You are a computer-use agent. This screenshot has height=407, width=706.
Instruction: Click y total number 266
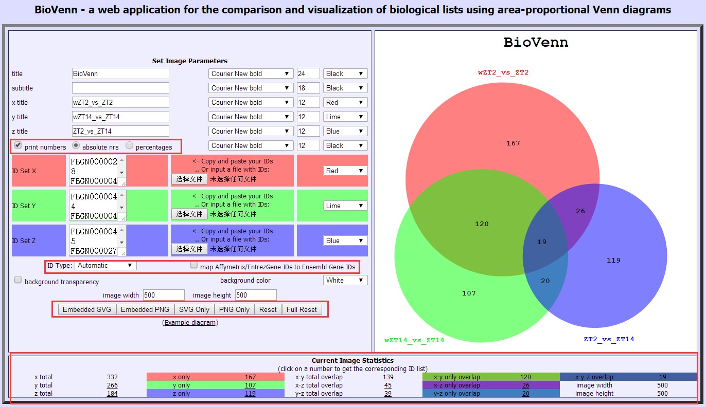(112, 385)
